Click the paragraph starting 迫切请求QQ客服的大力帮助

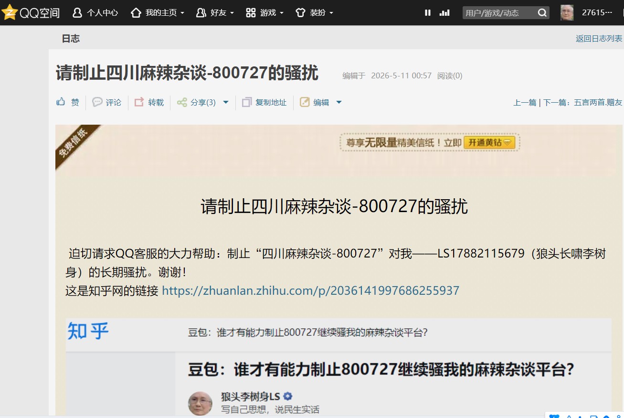336,263
